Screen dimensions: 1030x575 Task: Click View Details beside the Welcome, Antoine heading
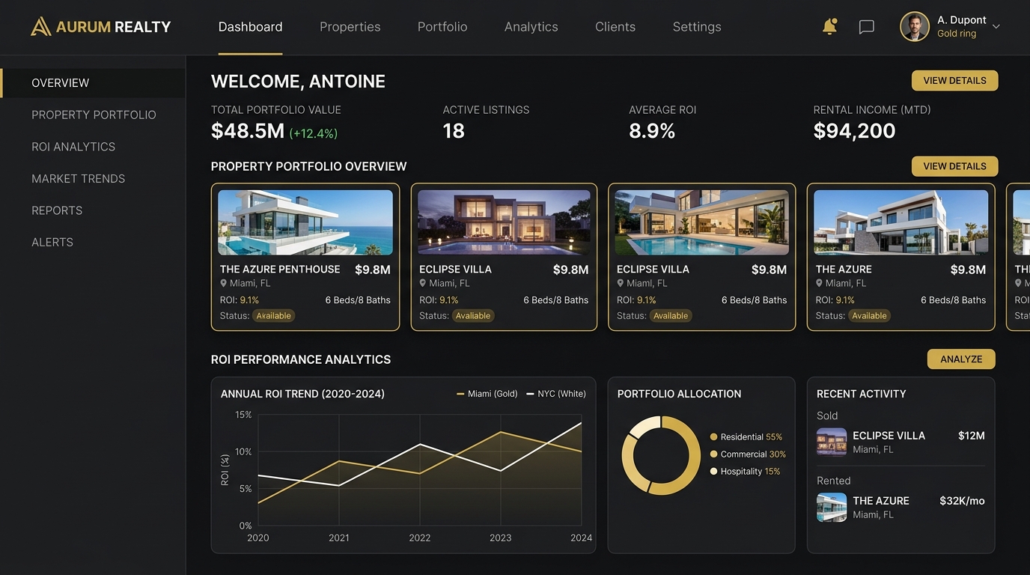[x=954, y=80]
